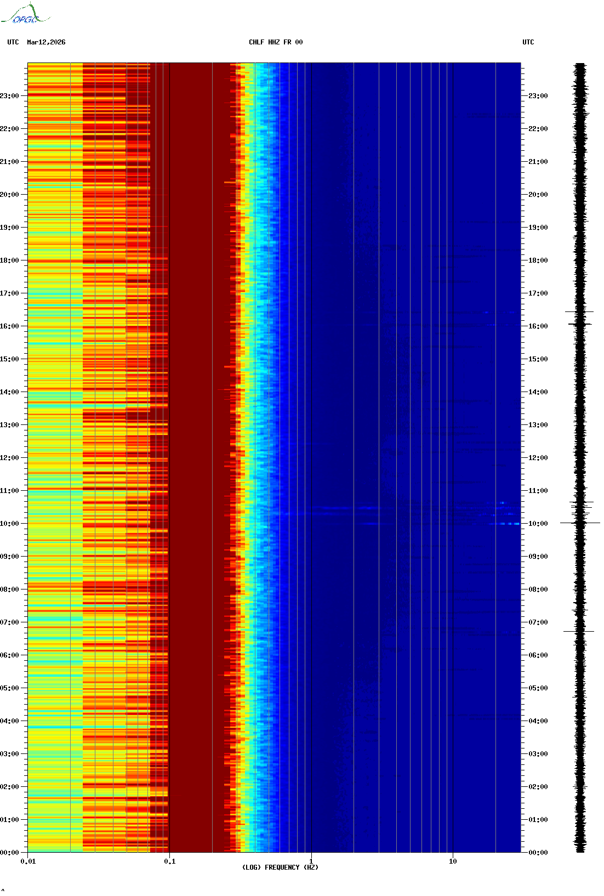Click the (LOG) FREQUENCY (HZ) axis label
Viewport: 604px width, 896px height.
[x=280, y=867]
